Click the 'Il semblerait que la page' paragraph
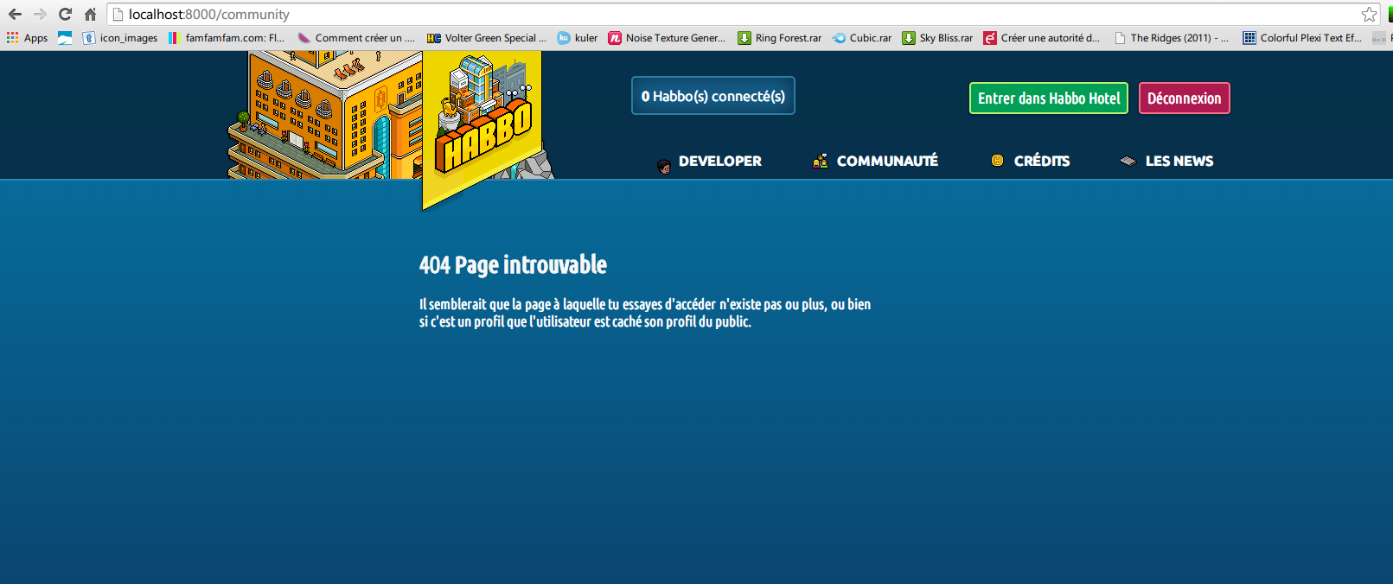This screenshot has height=584, width=1393. pyautogui.click(x=645, y=313)
